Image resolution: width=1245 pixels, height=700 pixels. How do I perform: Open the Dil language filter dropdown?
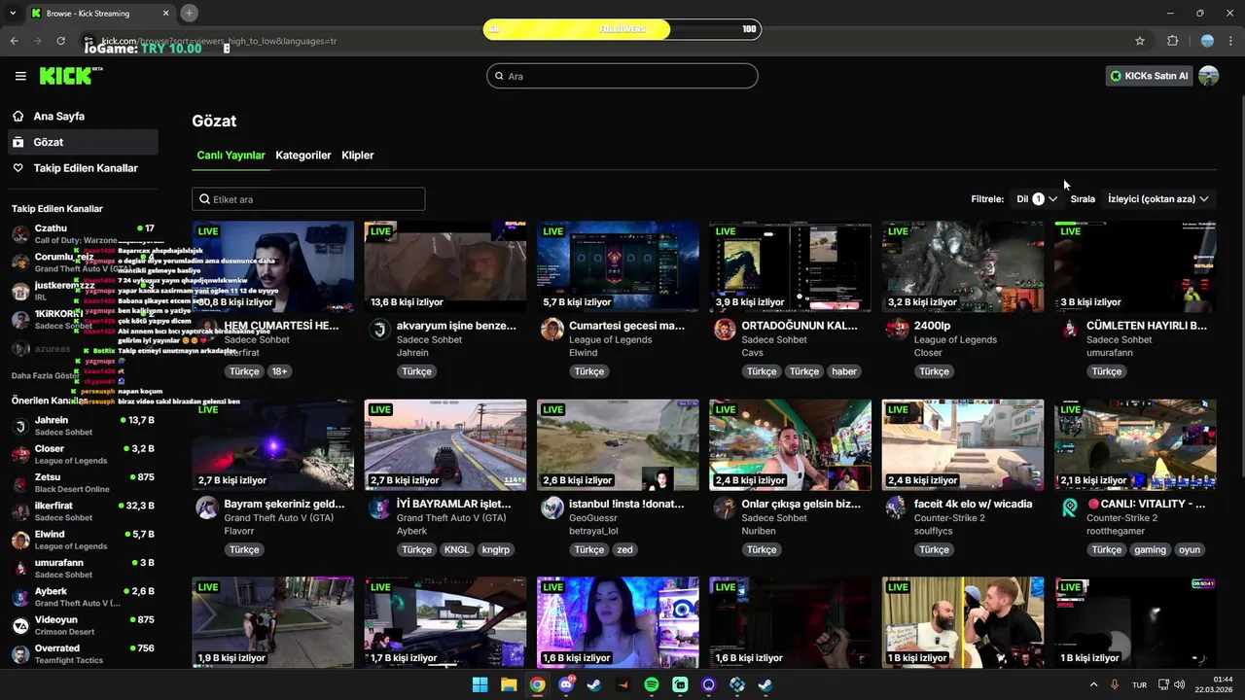click(x=1037, y=199)
